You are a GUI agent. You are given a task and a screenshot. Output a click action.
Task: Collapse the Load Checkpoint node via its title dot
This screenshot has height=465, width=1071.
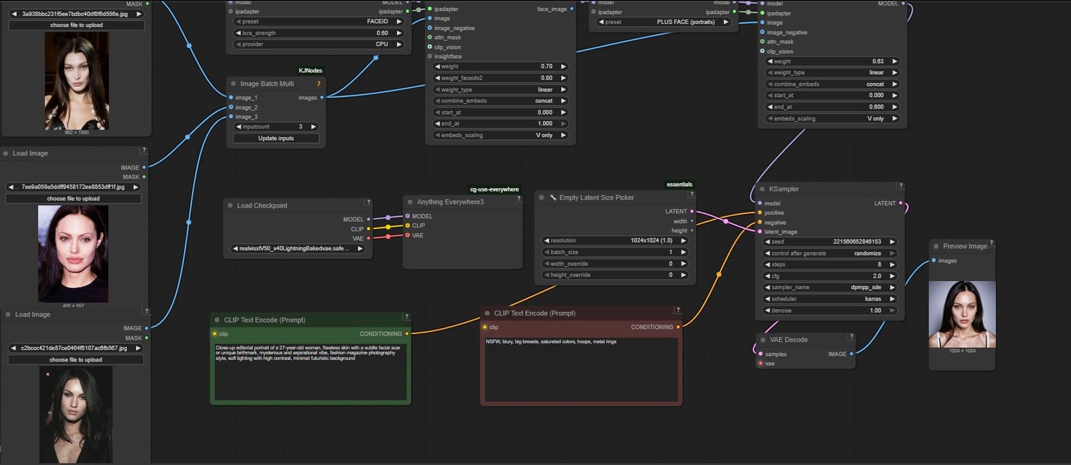click(x=230, y=205)
